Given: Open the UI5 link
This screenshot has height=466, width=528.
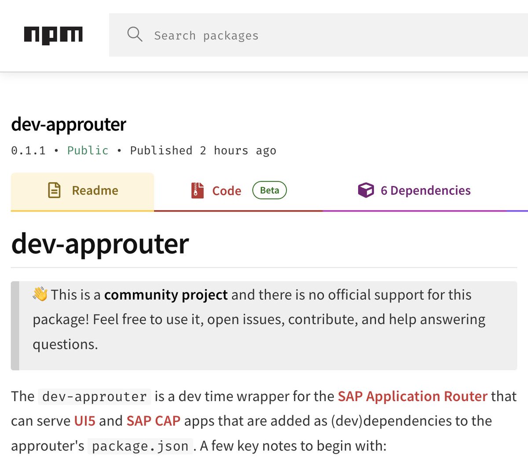Looking at the screenshot, I should pyautogui.click(x=84, y=421).
